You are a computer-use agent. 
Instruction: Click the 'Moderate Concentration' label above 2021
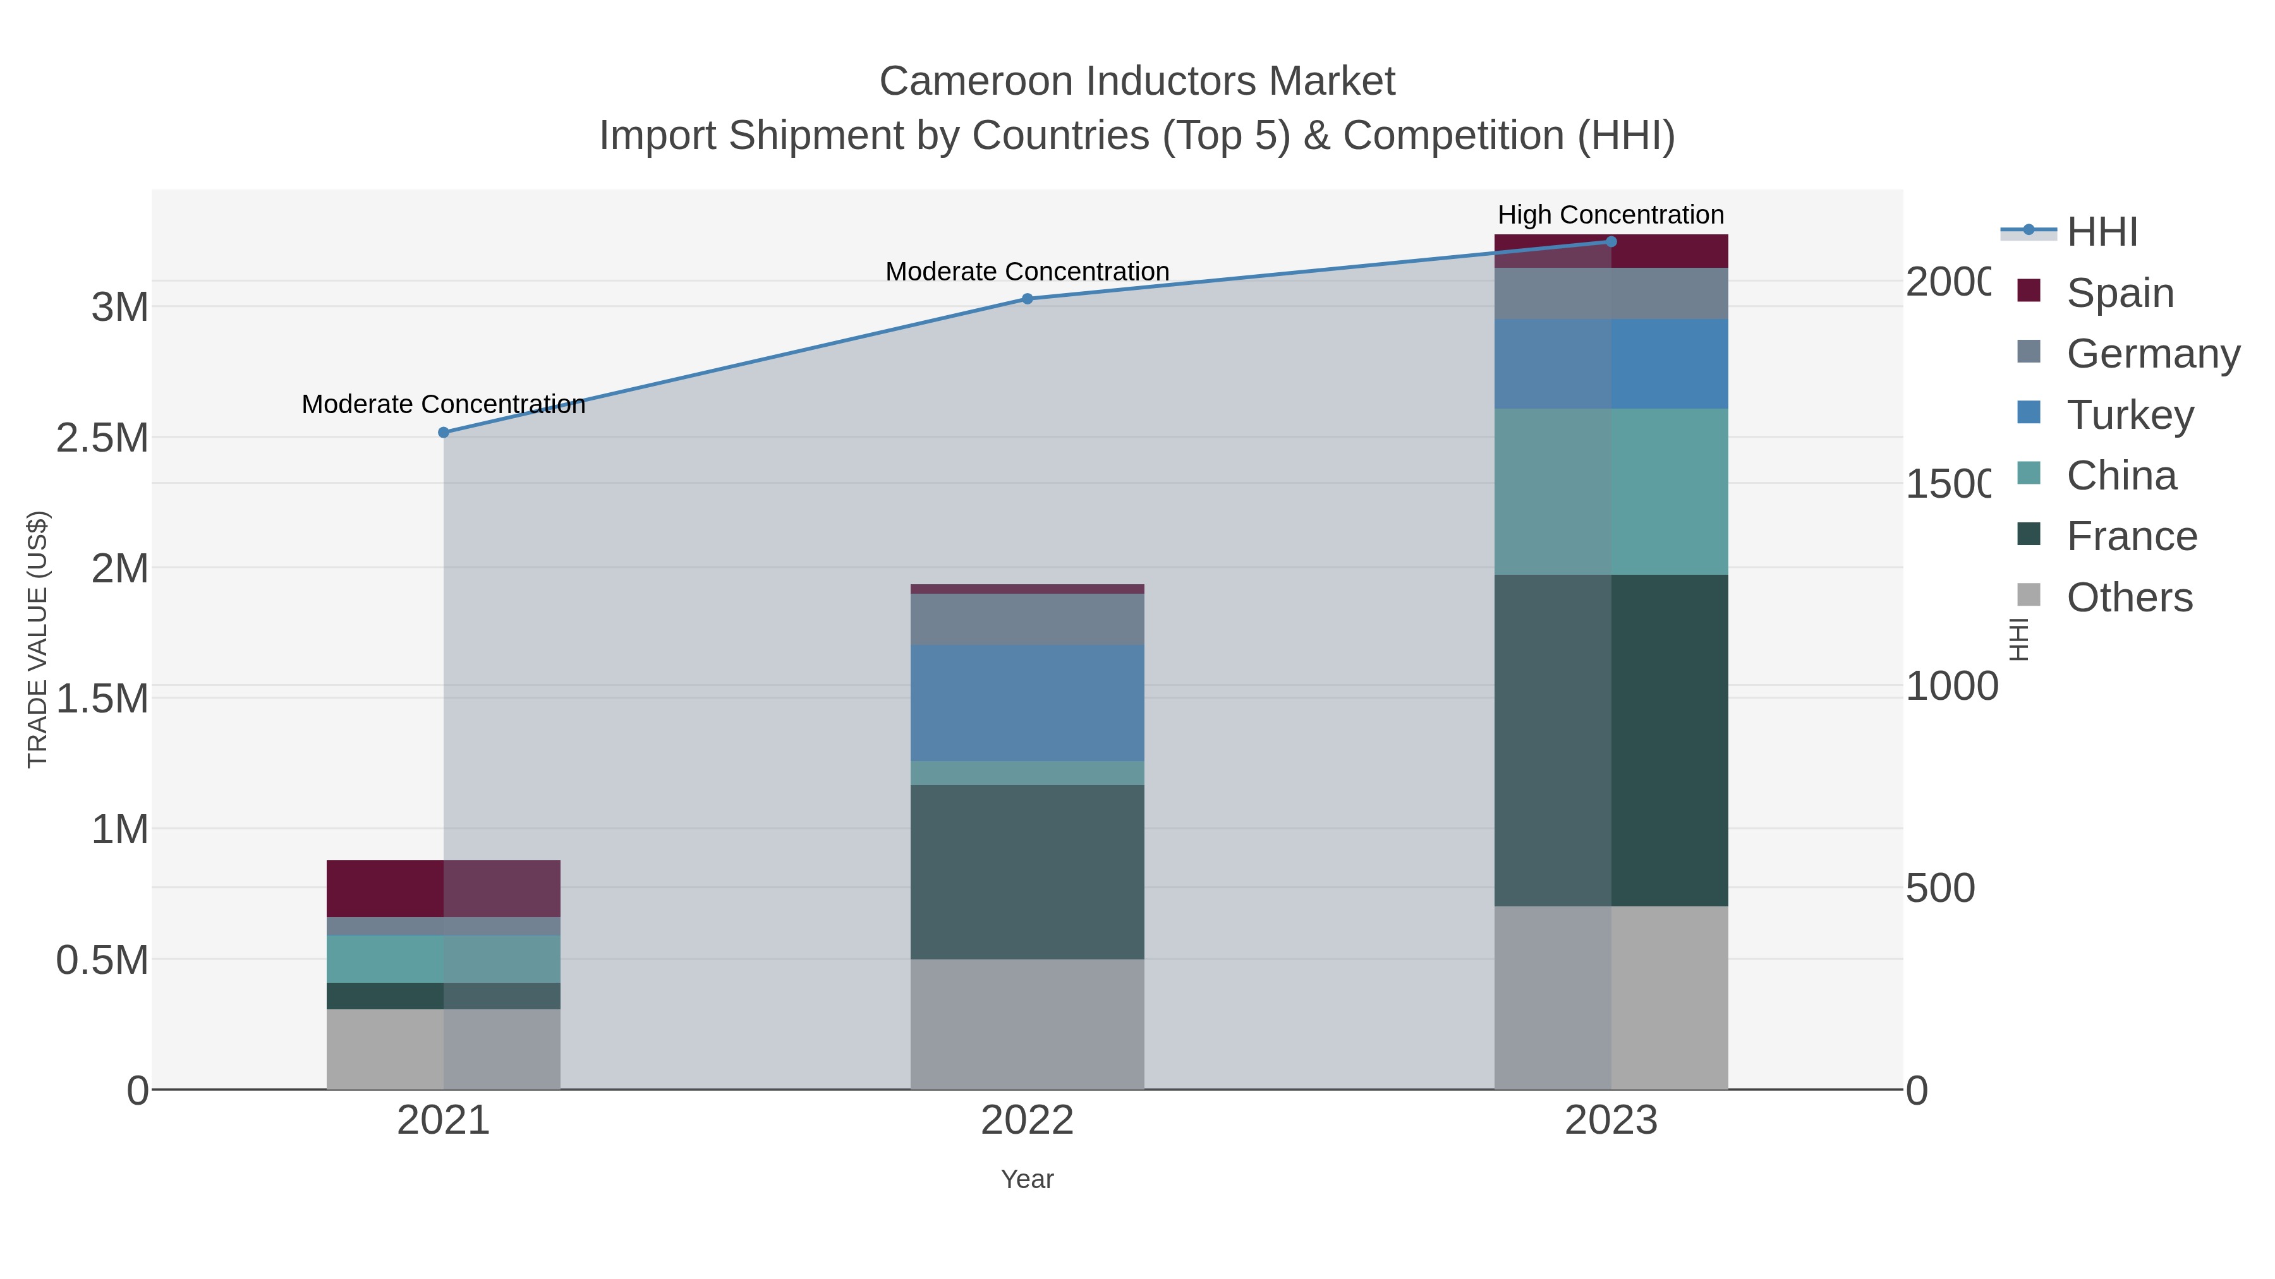coord(444,404)
